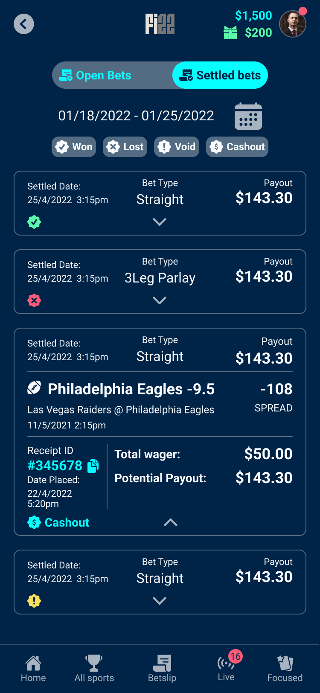Expand the 3Leg Parlay bet details
The height and width of the screenshot is (693, 320).
click(x=160, y=300)
